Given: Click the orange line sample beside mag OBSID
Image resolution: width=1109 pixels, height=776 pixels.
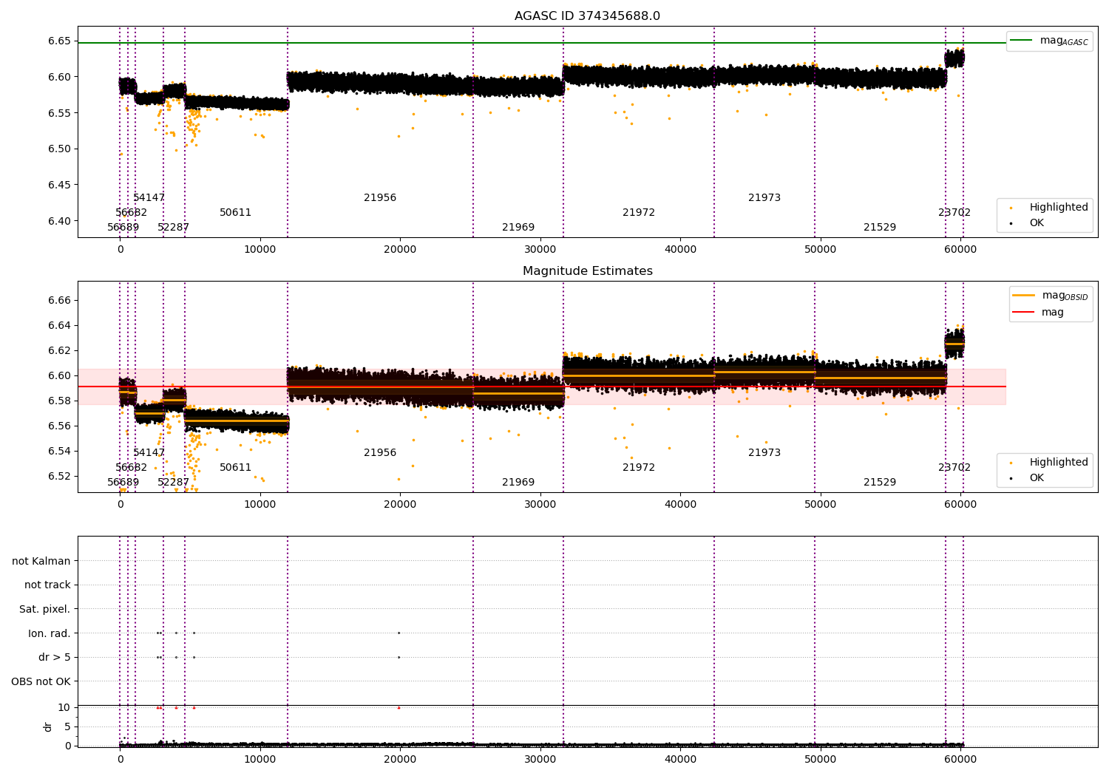Looking at the screenshot, I should [x=1024, y=296].
